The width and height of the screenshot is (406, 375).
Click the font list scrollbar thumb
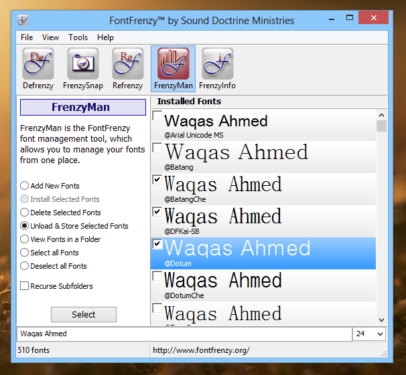(x=381, y=126)
